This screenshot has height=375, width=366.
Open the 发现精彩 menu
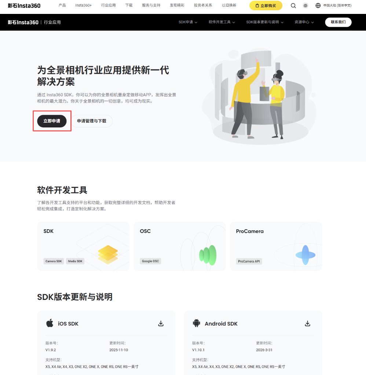tap(177, 5)
